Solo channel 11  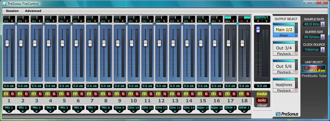(x=151, y=94)
